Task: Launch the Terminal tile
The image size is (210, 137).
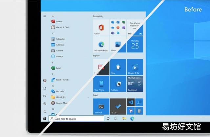Action: coord(101,107)
